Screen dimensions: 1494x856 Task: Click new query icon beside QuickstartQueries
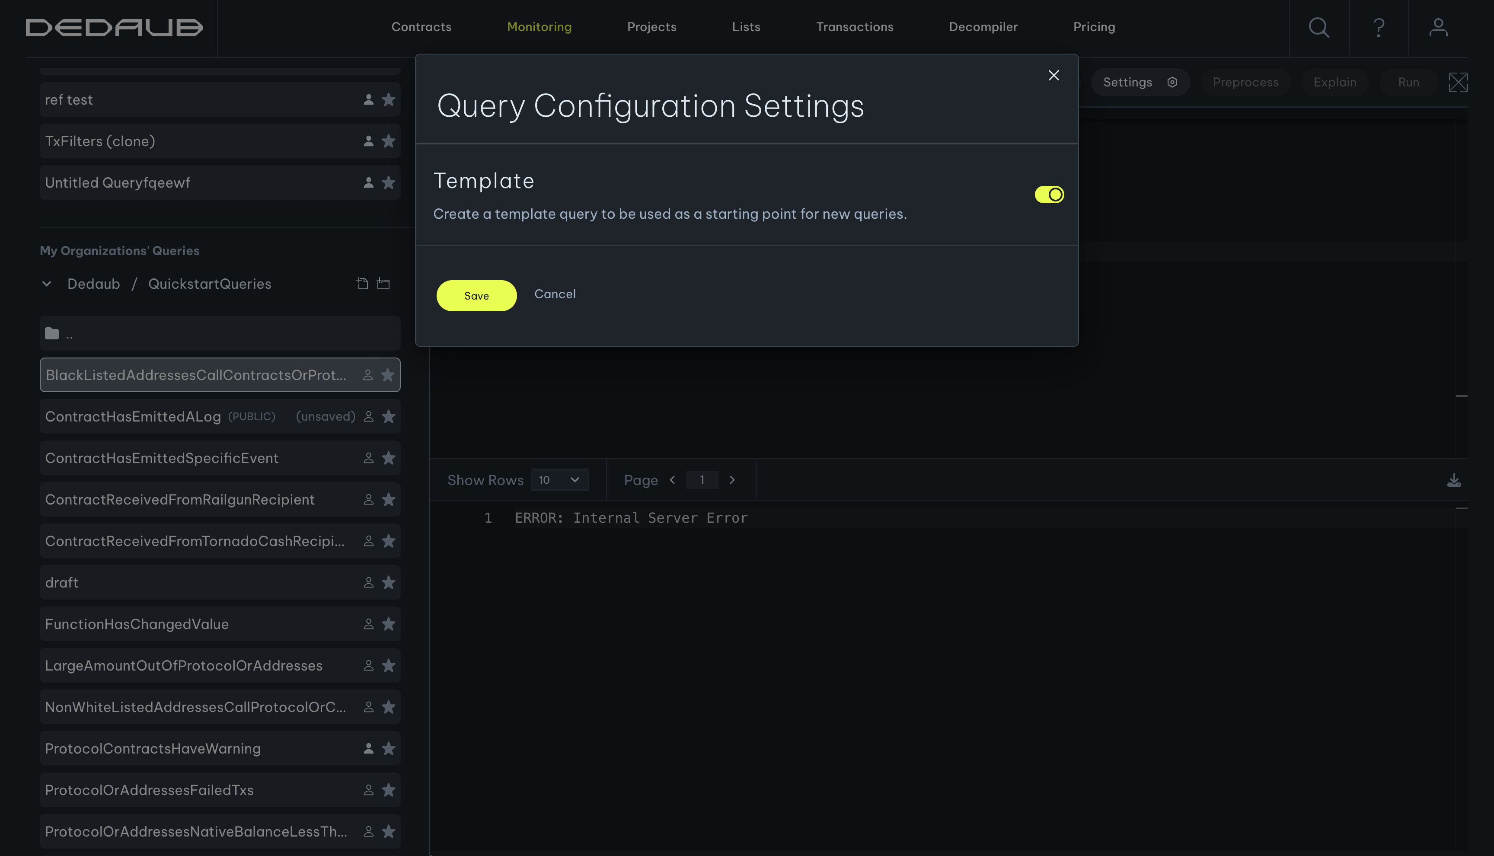tap(362, 284)
